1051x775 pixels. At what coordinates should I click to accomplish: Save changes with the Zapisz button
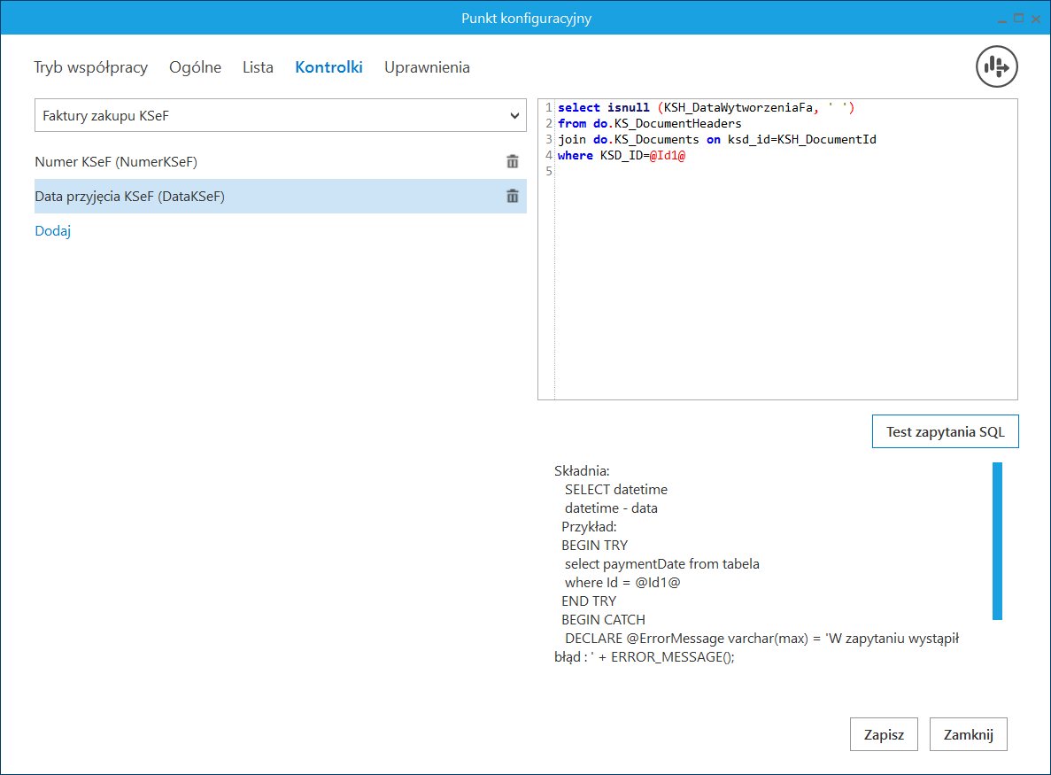(884, 734)
